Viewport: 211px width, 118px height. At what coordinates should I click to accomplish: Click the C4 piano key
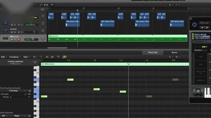tap(37, 72)
